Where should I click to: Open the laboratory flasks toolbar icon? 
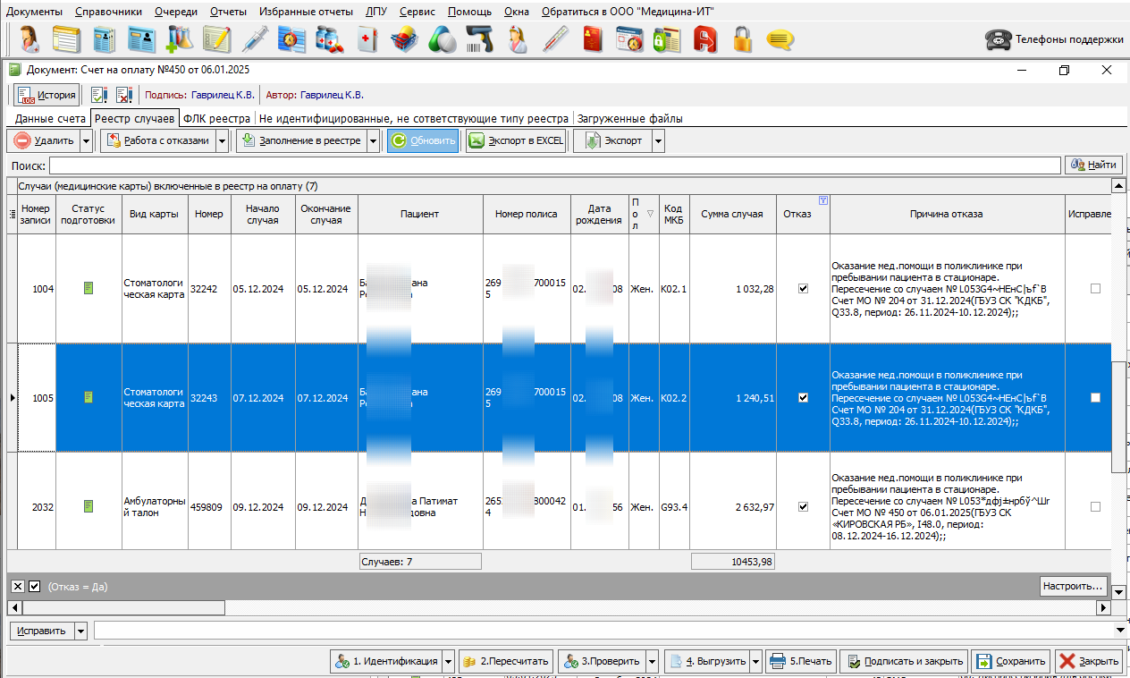pyautogui.click(x=180, y=39)
